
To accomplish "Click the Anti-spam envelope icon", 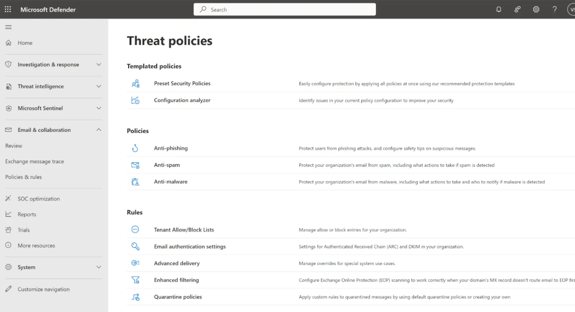I will [x=135, y=165].
